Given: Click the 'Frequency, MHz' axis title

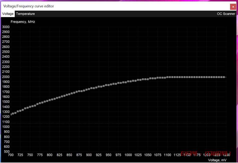Looking at the screenshot, I should [x=23, y=22].
